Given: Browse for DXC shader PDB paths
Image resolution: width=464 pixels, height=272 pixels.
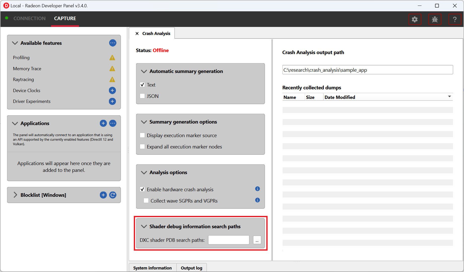Looking at the screenshot, I should click(x=257, y=240).
